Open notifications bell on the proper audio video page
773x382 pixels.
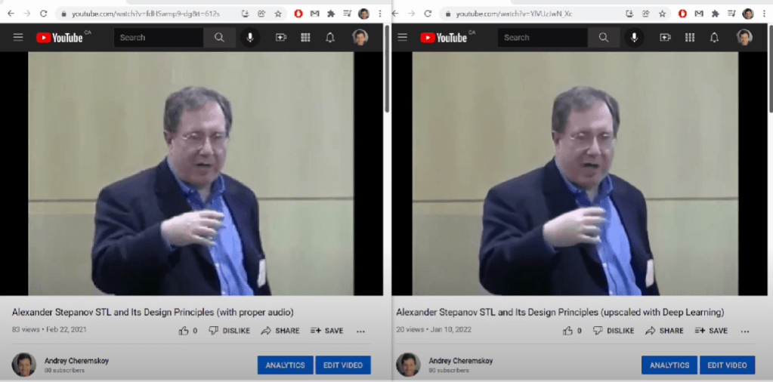coord(330,38)
